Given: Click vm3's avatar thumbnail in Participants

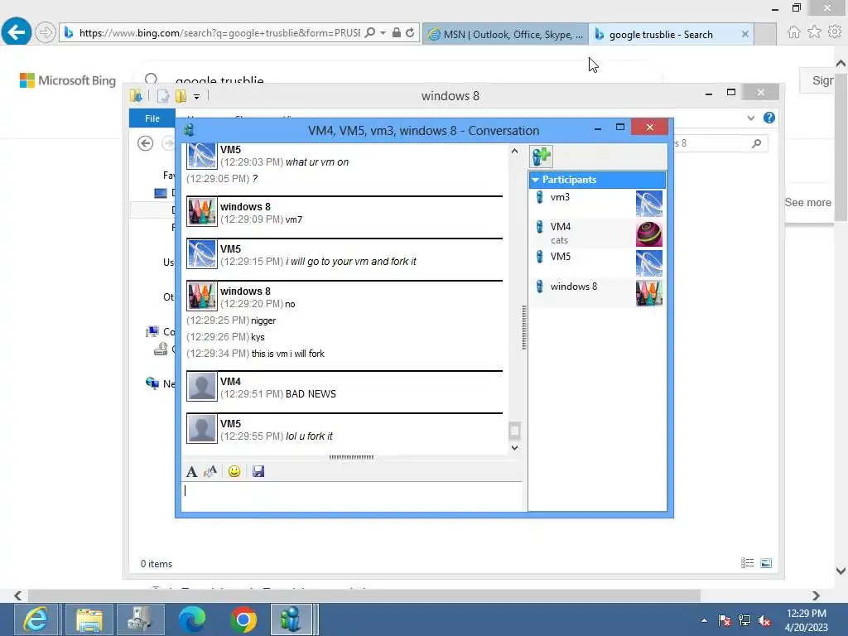Looking at the screenshot, I should [649, 204].
